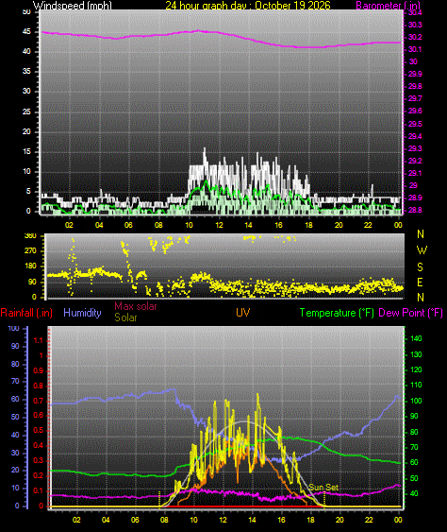Click the Dew Point (°F) legend label
The image size is (447, 532).
(x=411, y=313)
